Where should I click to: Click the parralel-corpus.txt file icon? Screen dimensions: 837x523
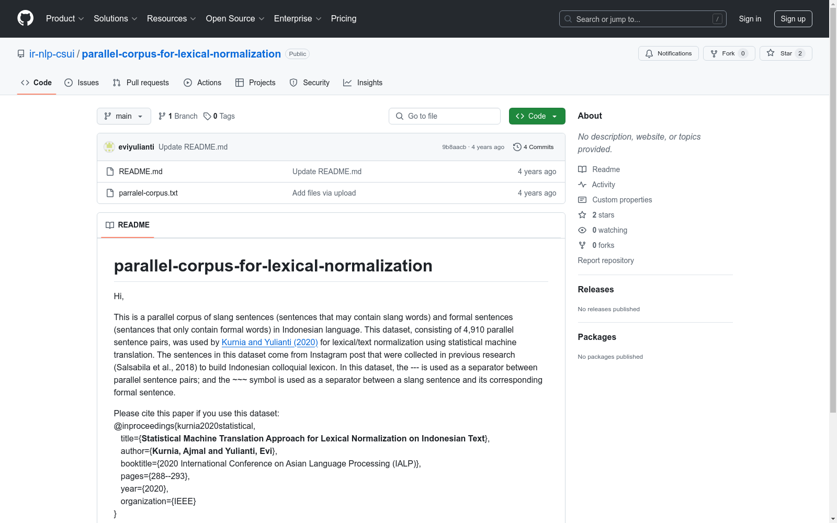(x=110, y=193)
